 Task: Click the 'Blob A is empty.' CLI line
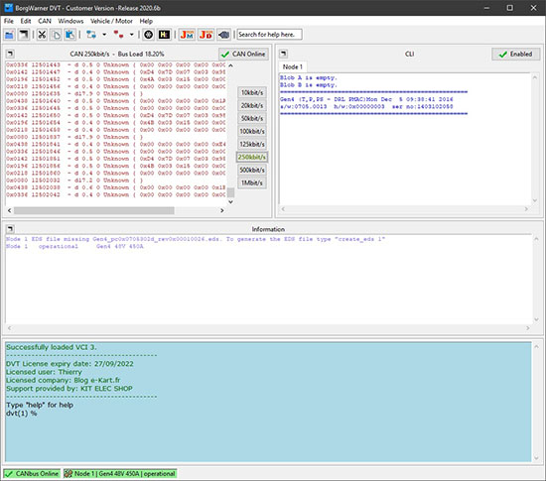tap(309, 78)
